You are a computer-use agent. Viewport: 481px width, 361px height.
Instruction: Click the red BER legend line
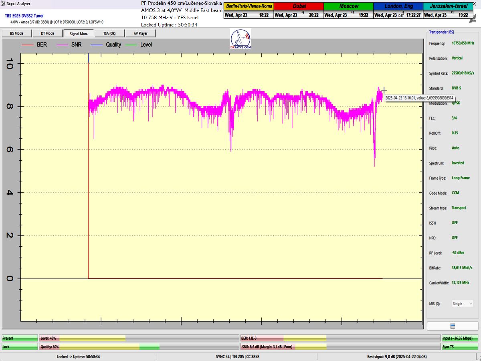(x=27, y=45)
